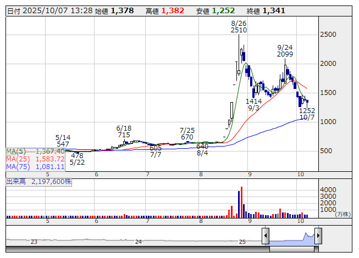Click the 10/7 low label 1252

(307, 111)
